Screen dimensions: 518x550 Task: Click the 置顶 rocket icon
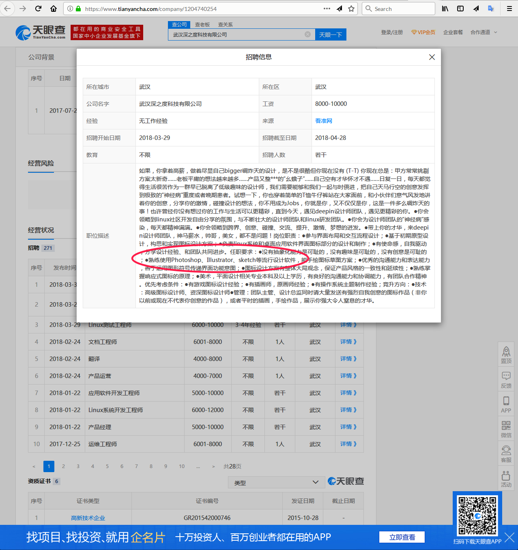click(506, 354)
